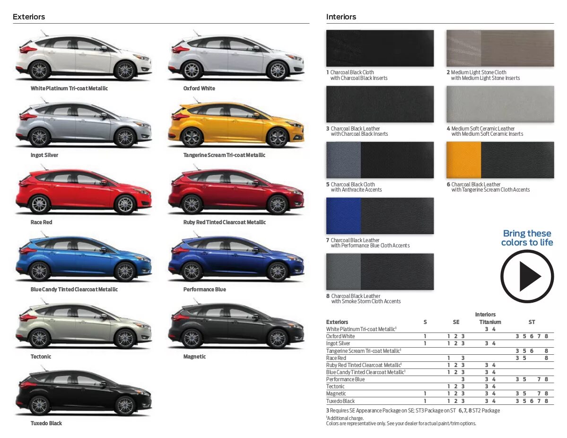Click the 'White Platinum Tri-coat Metallic' caption
The width and height of the screenshot is (567, 438).
(69, 88)
